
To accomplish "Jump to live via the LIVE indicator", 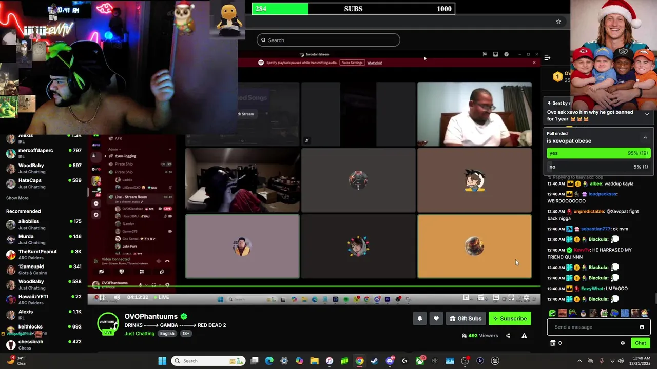I will (161, 297).
